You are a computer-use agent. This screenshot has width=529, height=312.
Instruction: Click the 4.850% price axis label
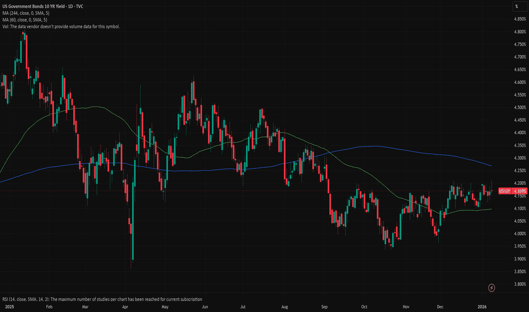[x=519, y=19]
